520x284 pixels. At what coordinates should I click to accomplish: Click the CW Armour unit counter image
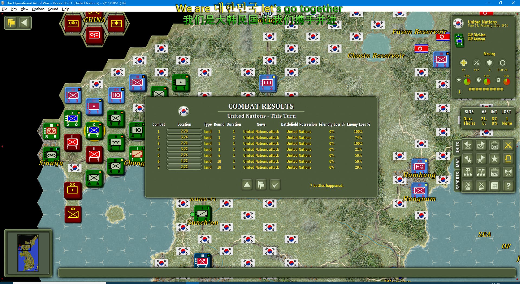point(459,40)
